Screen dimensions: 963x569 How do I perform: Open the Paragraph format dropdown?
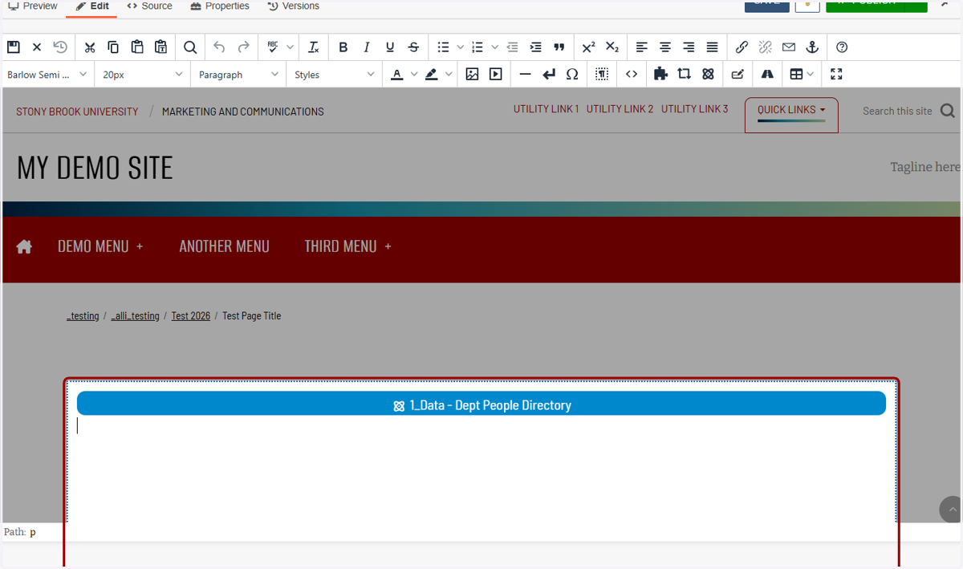click(x=238, y=75)
